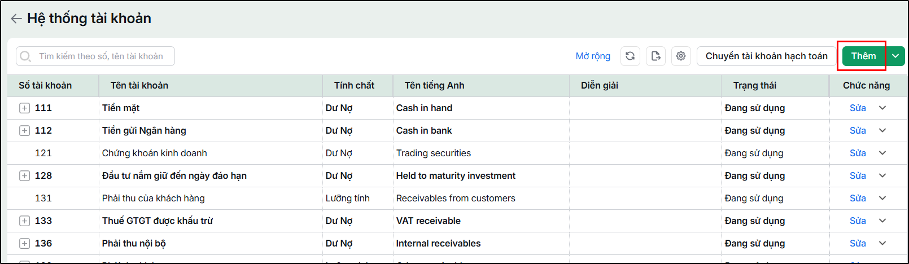Refresh the account list

coord(630,56)
